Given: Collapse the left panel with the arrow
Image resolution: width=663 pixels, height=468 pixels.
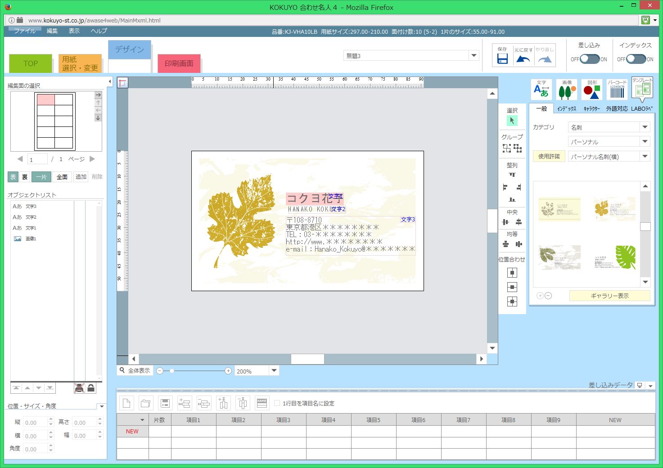Looking at the screenshot, I should tap(110, 81).
